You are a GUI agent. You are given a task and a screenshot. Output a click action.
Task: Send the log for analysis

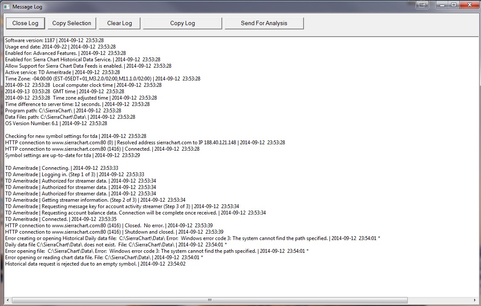click(x=264, y=23)
